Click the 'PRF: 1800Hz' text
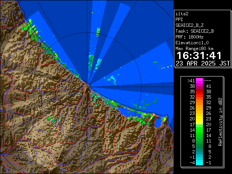The width and height of the screenshot is (232, 174). tap(189, 37)
